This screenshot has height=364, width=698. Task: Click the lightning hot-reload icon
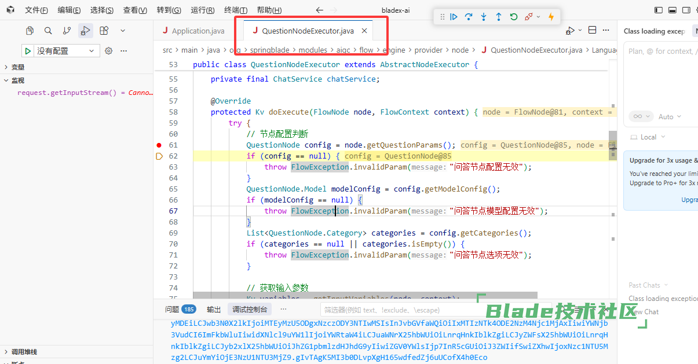[x=551, y=17]
